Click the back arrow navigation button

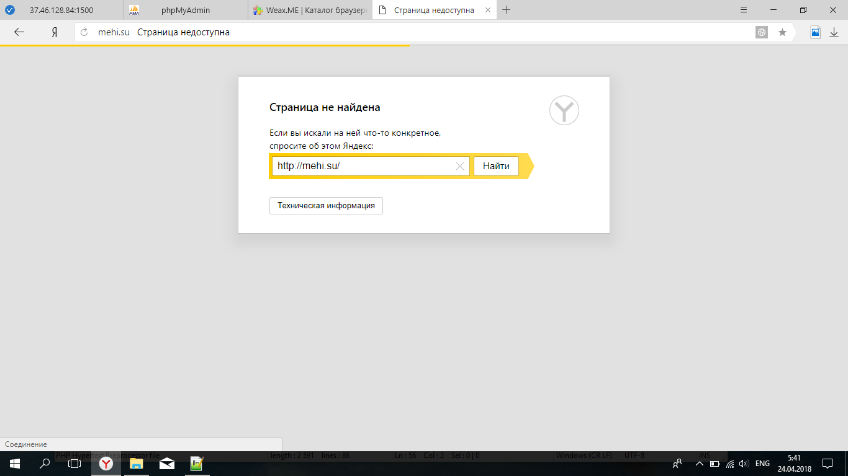[19, 32]
